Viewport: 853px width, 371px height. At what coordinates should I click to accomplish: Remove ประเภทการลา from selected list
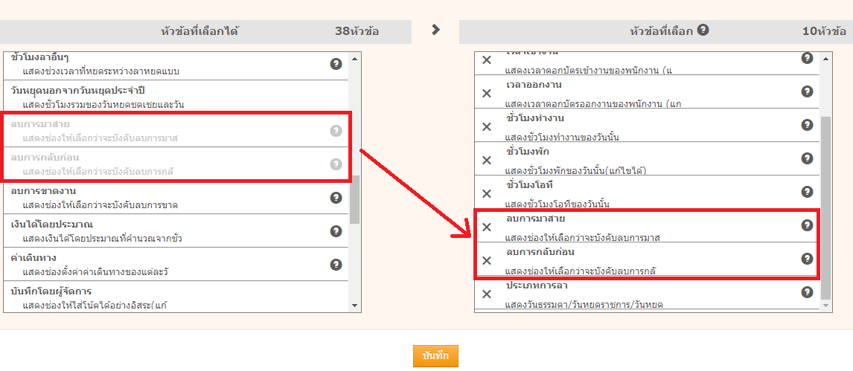point(487,294)
